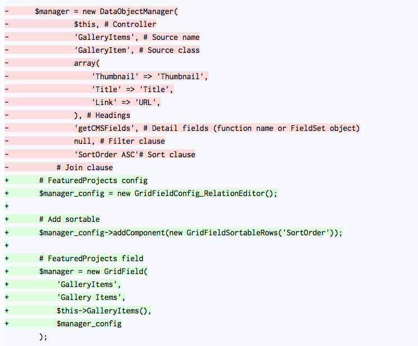Viewport: 418px width, 346px height.
Task: Select the GridFieldConfig_RelationEditor line
Action: [x=158, y=193]
